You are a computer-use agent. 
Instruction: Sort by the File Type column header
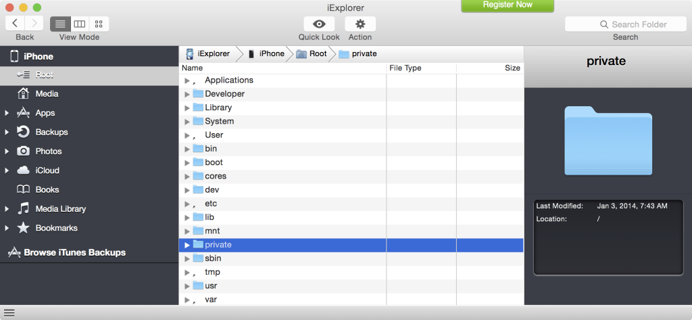(x=422, y=68)
